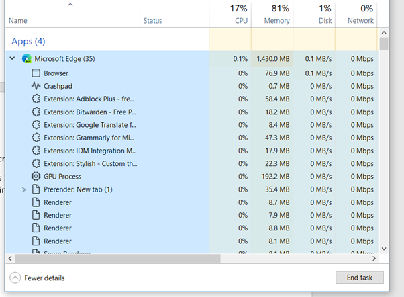Click the 17.9 MB IDM memory value
The width and height of the screenshot is (404, 297).
277,151
